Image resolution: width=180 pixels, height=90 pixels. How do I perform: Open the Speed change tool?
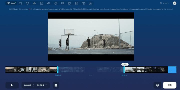point(55,3)
